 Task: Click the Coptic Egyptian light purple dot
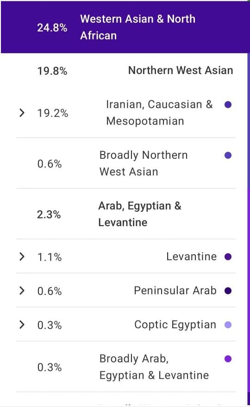coord(228,325)
